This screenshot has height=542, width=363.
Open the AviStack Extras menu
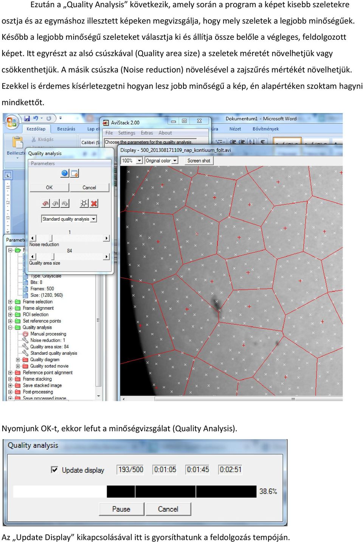click(147, 133)
